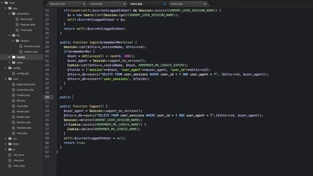The height and width of the screenshot is (176, 313).
Task: Click 'public function login' declaration text
Action: pos(79,43)
